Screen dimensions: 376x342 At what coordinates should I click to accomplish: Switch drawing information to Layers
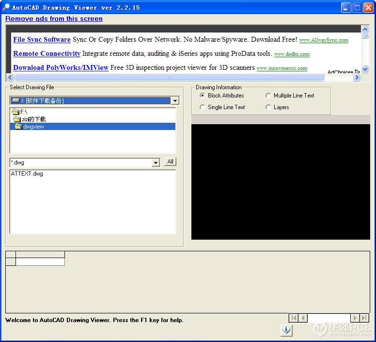[268, 107]
